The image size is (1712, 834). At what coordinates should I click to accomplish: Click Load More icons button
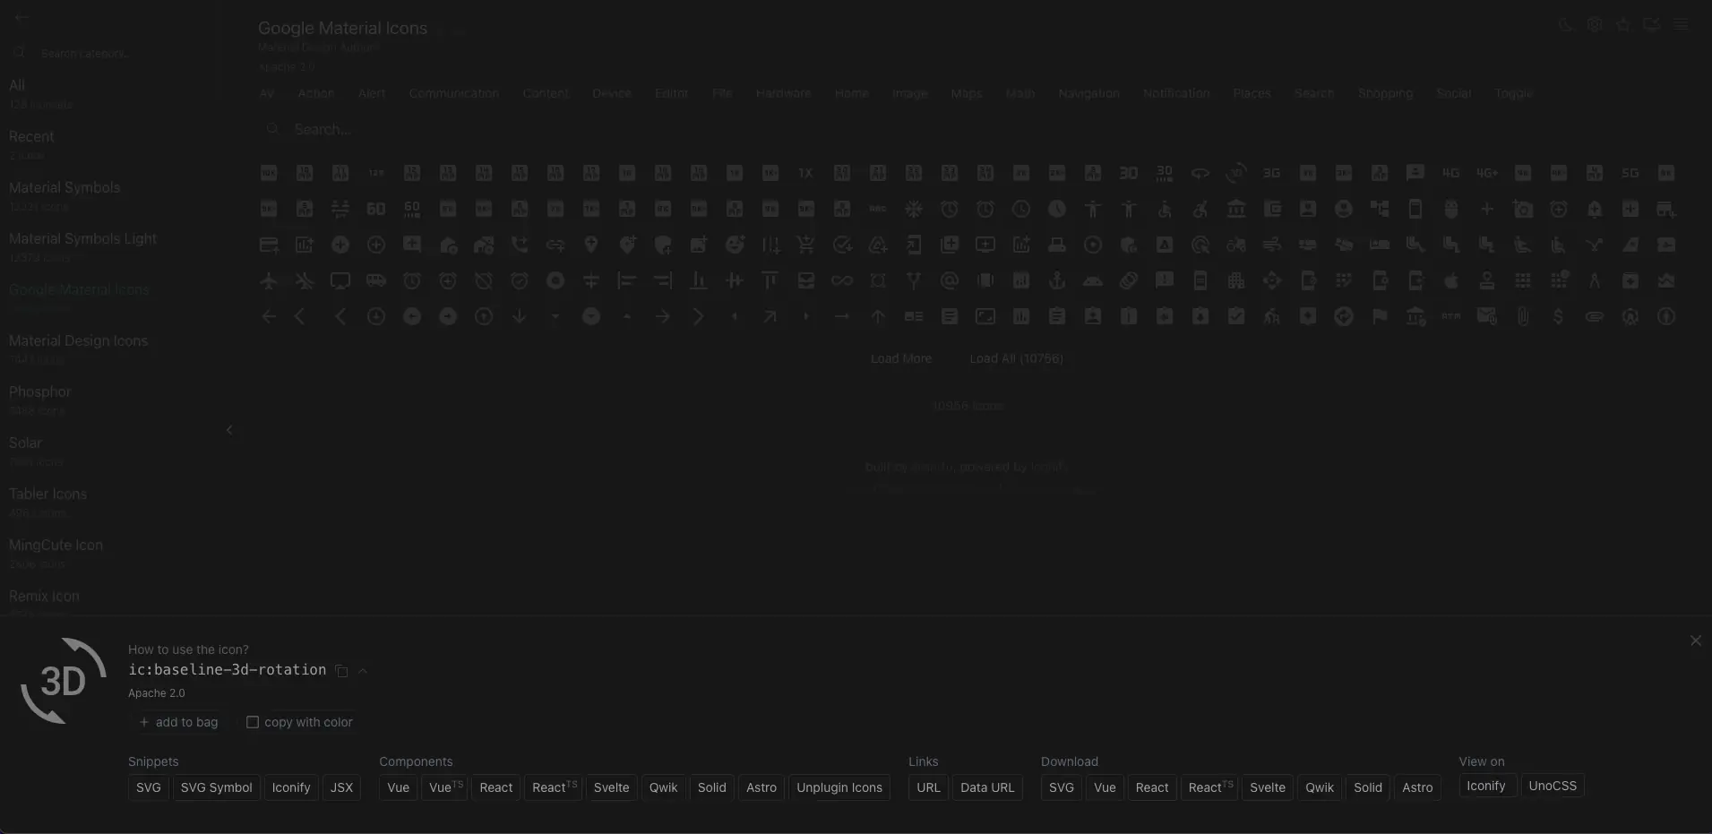click(901, 358)
